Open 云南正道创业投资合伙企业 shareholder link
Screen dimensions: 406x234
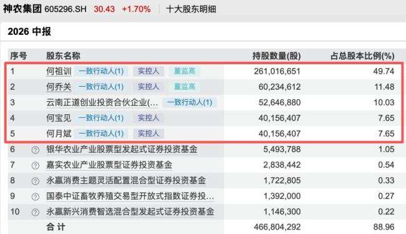102,102
